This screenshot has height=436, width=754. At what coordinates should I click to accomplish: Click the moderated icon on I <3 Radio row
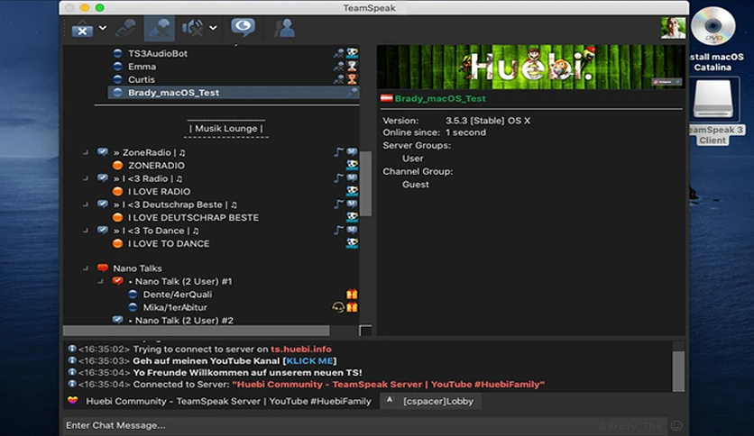coord(353,177)
